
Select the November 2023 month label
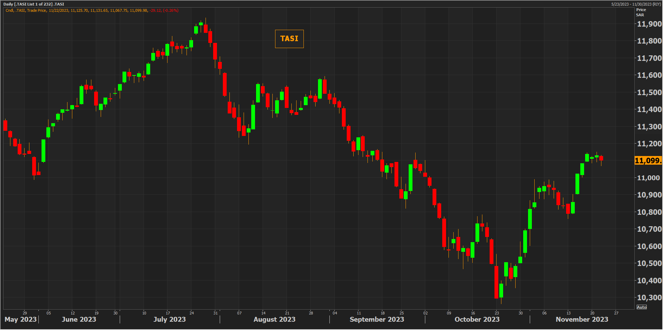pyautogui.click(x=582, y=319)
